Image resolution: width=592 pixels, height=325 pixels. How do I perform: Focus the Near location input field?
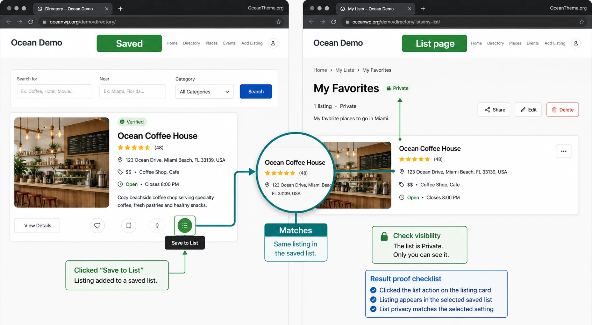click(133, 91)
